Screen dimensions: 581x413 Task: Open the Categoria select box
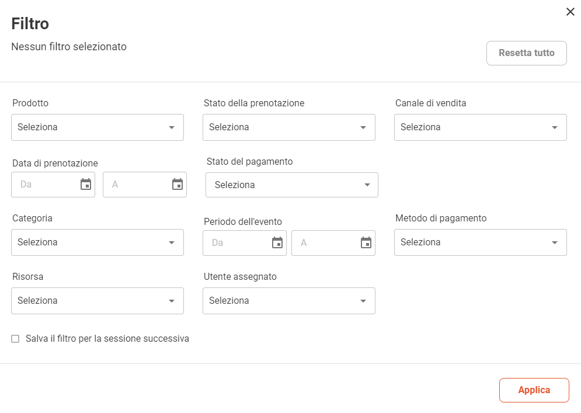click(x=98, y=242)
